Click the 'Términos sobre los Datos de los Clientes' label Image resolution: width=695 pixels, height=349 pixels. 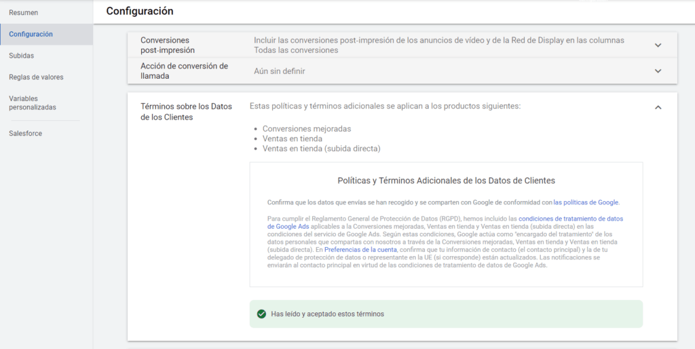click(x=186, y=112)
